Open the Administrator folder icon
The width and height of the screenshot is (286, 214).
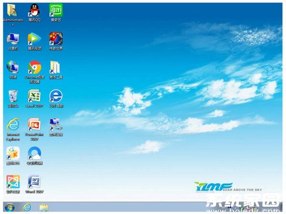12,10
